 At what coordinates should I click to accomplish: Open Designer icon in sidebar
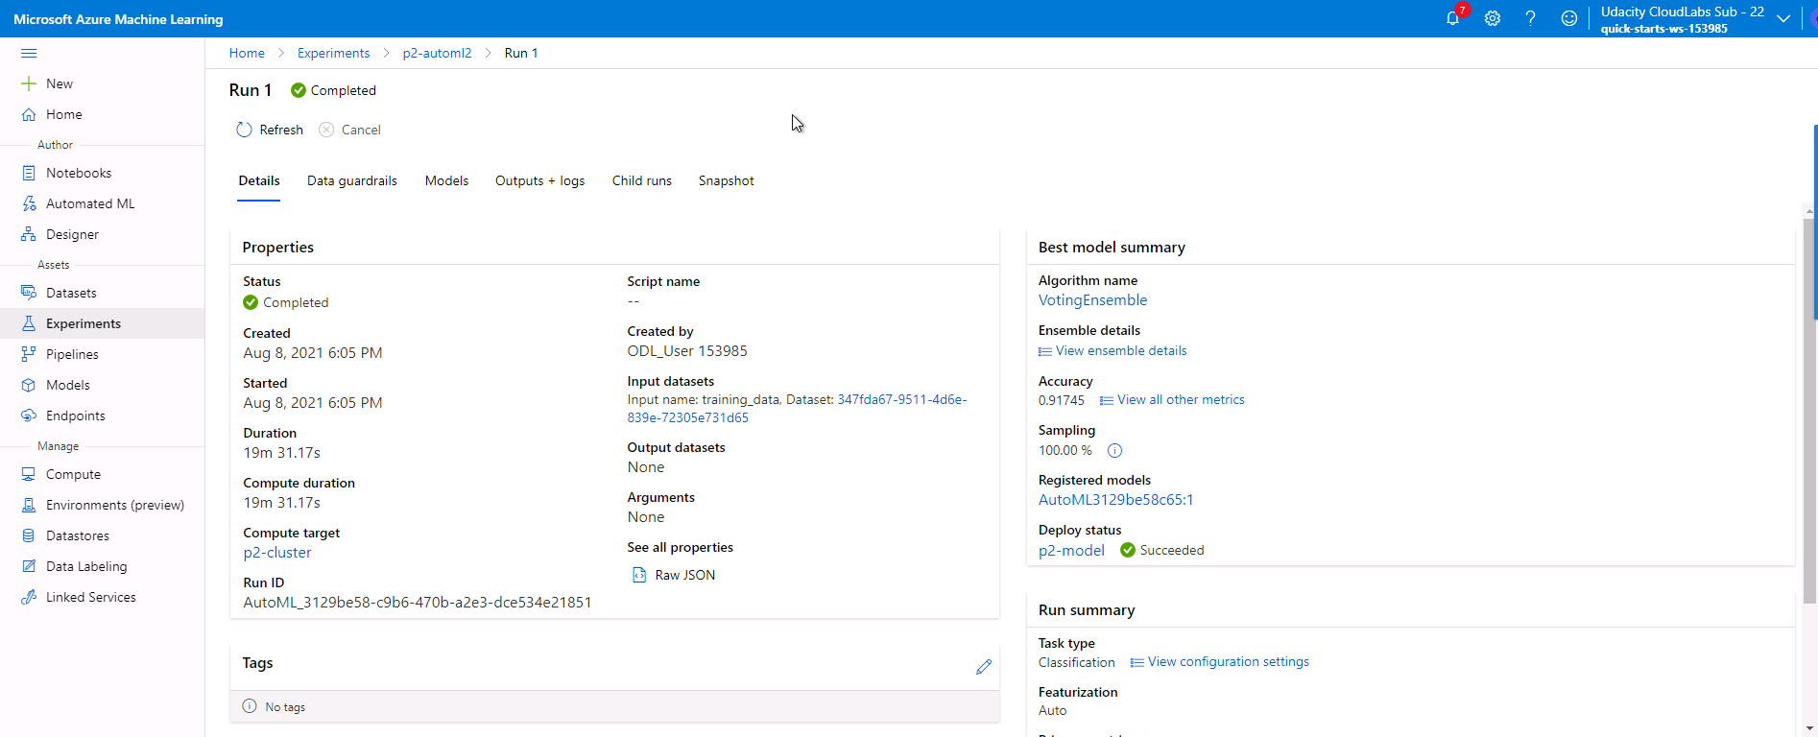pyautogui.click(x=29, y=234)
